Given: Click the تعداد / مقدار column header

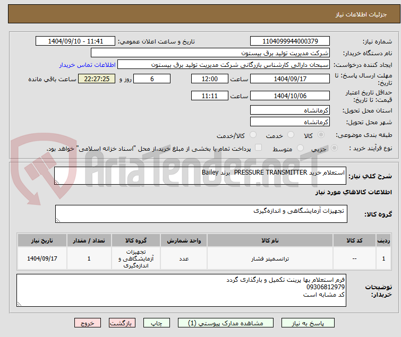Looking at the screenshot, I should point(89,240).
